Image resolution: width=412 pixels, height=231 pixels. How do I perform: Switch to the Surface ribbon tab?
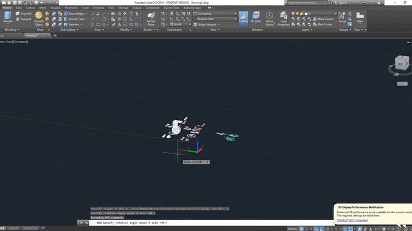[x=30, y=8]
